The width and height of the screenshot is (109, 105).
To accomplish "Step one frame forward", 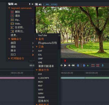I will 69,65.
